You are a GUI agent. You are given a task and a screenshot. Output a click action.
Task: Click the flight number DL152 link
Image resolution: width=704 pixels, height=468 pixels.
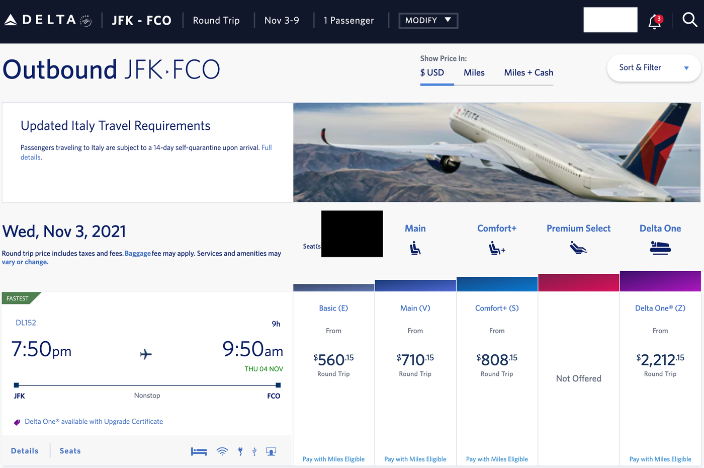pos(26,323)
